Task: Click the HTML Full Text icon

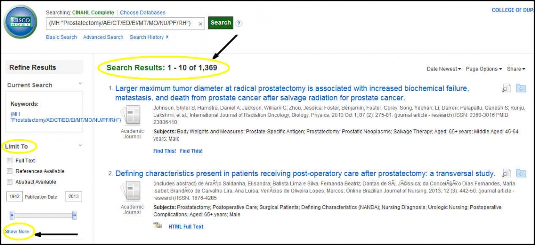Action: (x=158, y=226)
